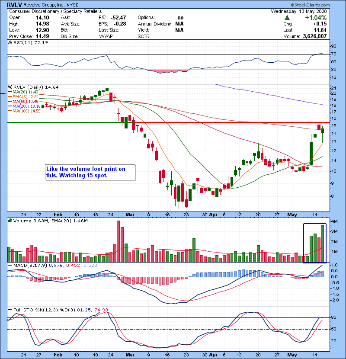Click the NYSE exchange label
Viewport: 346px width, 359px height.
pyautogui.click(x=73, y=5)
